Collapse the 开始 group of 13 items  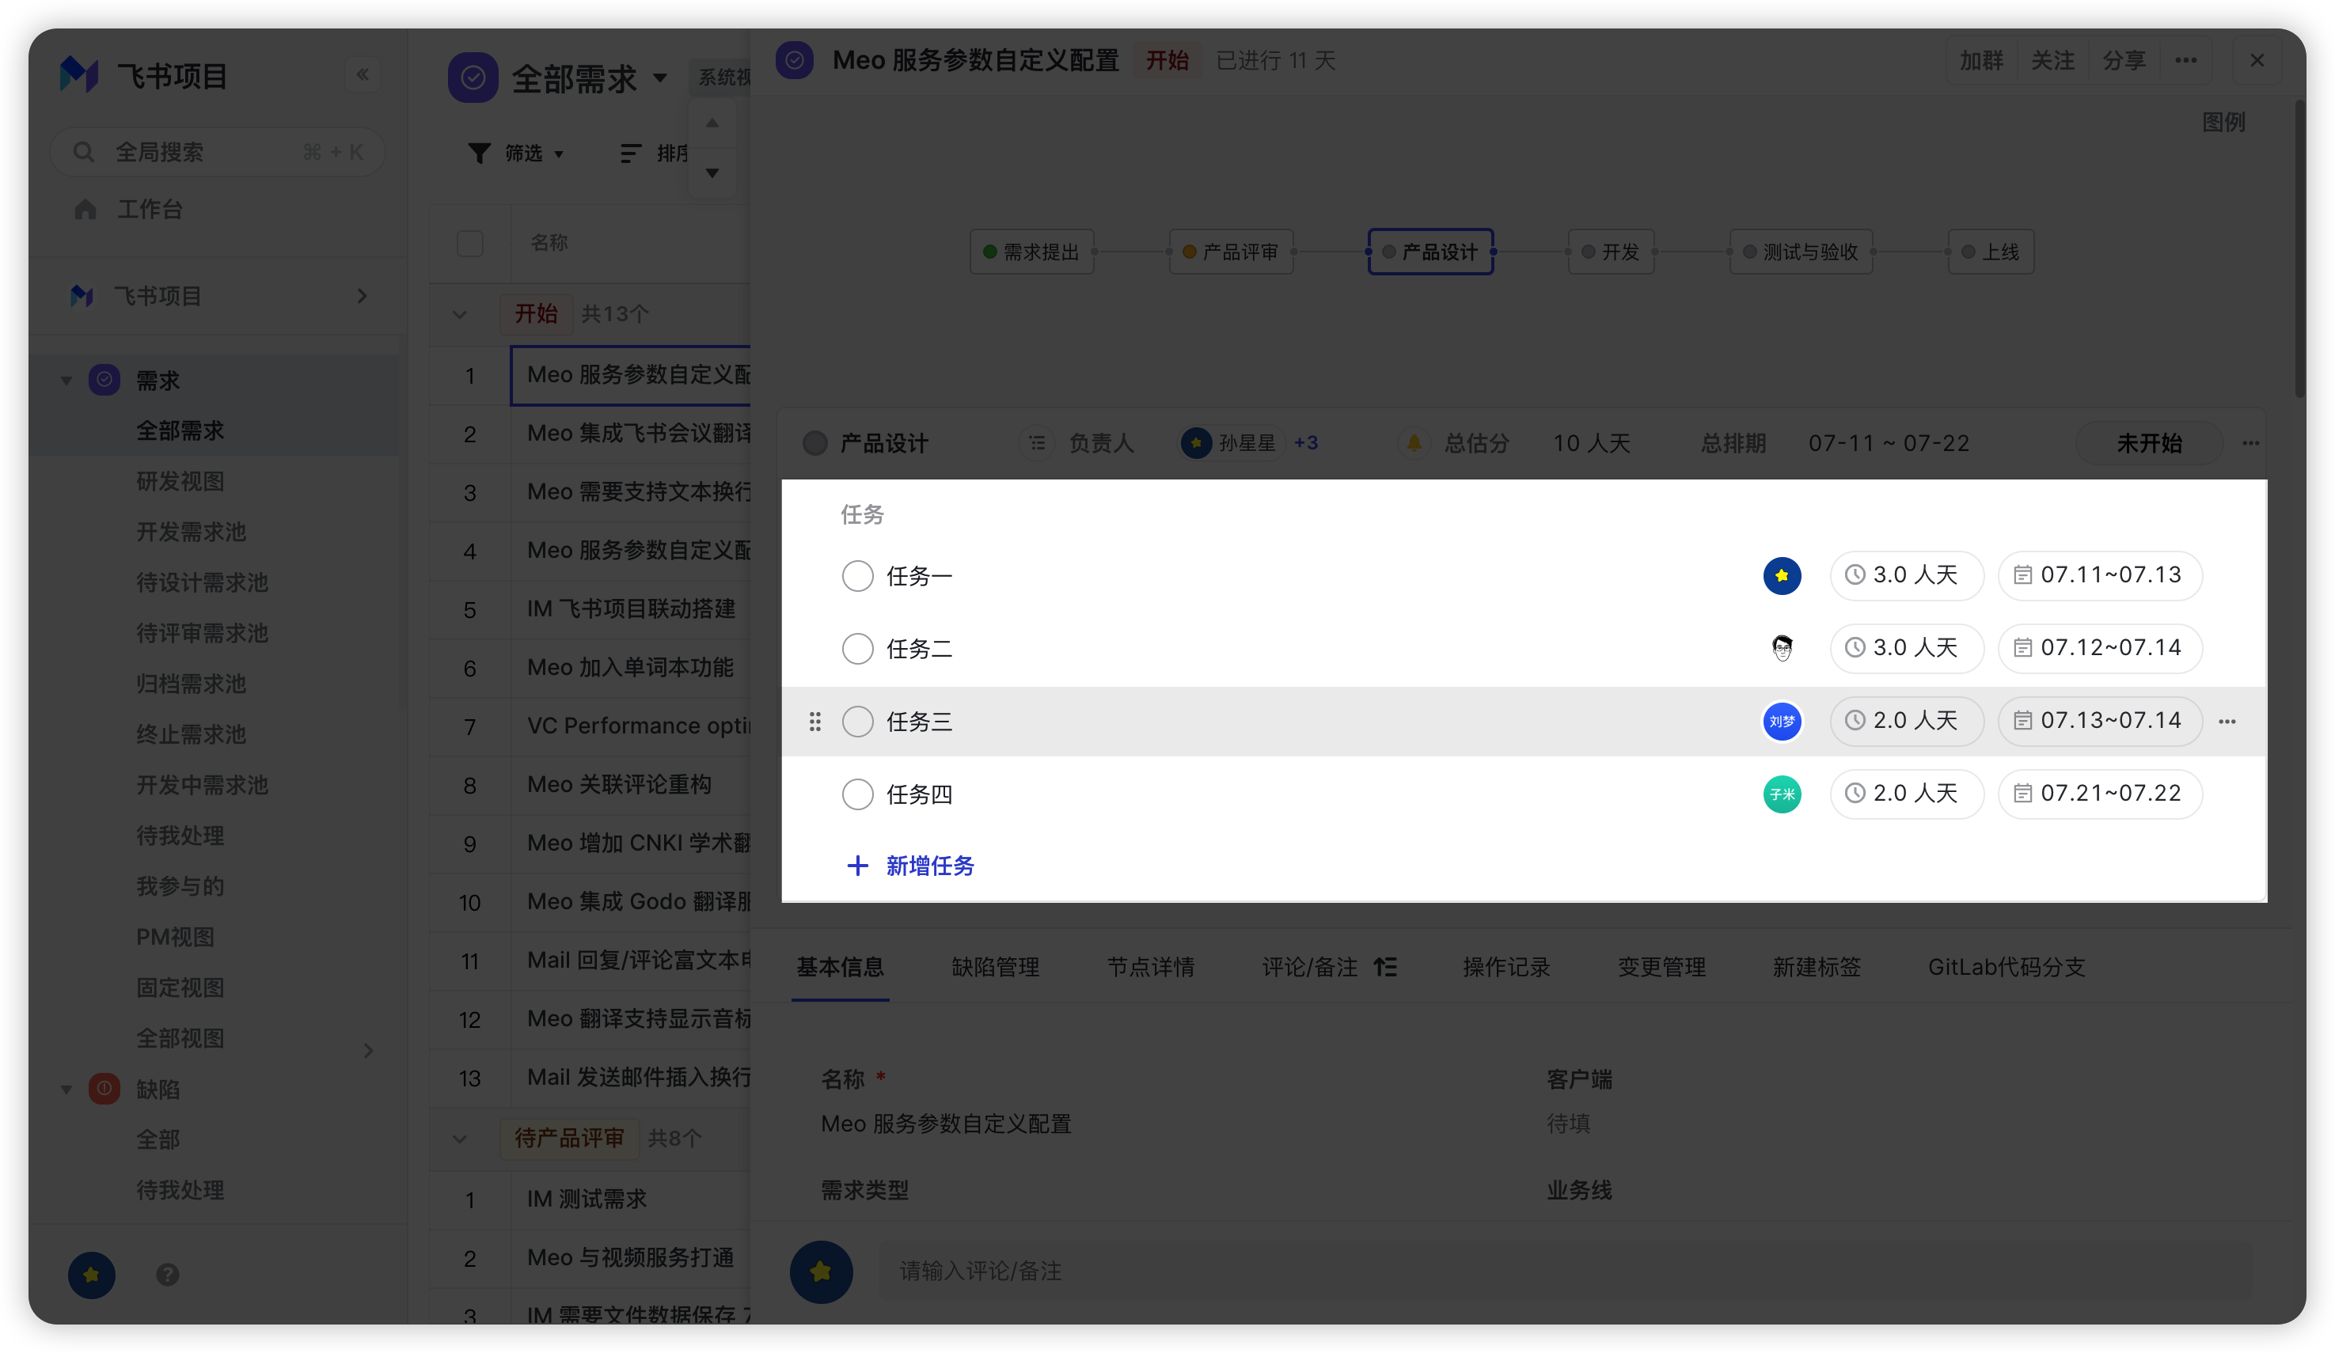pyautogui.click(x=460, y=315)
